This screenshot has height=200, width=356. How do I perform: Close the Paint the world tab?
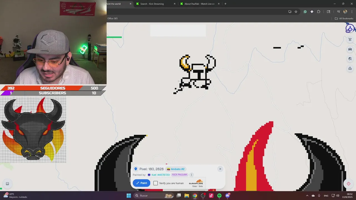(130, 4)
